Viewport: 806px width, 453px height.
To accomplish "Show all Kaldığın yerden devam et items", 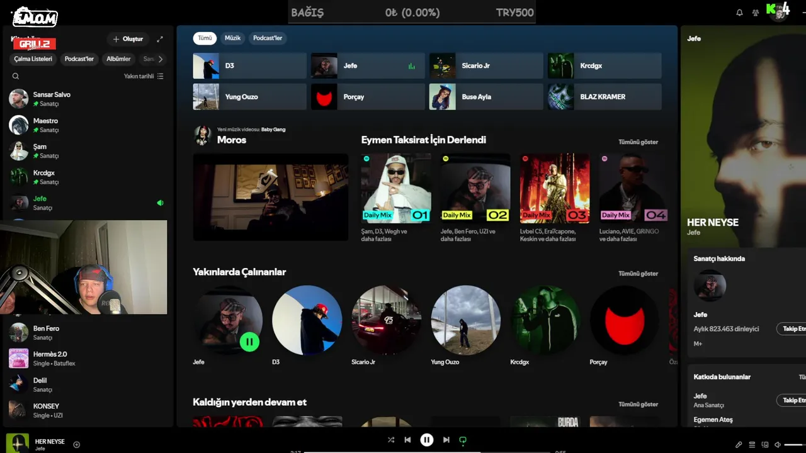I will point(638,405).
